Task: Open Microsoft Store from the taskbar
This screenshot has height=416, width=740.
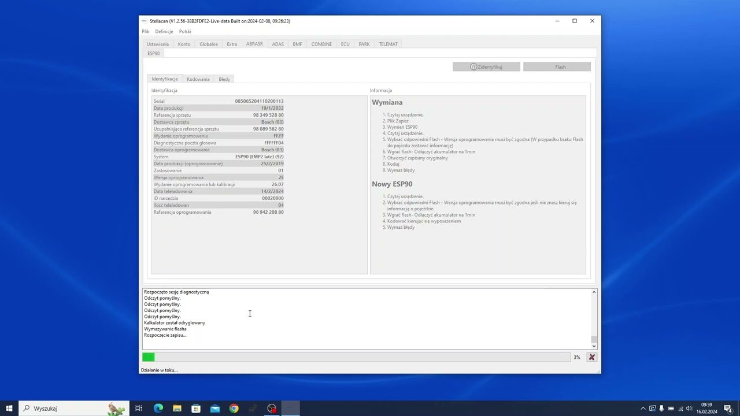Action: (196, 408)
